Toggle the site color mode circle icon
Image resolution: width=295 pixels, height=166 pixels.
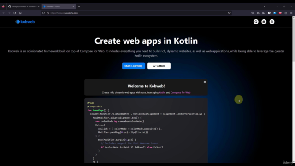pyautogui.click(x=272, y=22)
